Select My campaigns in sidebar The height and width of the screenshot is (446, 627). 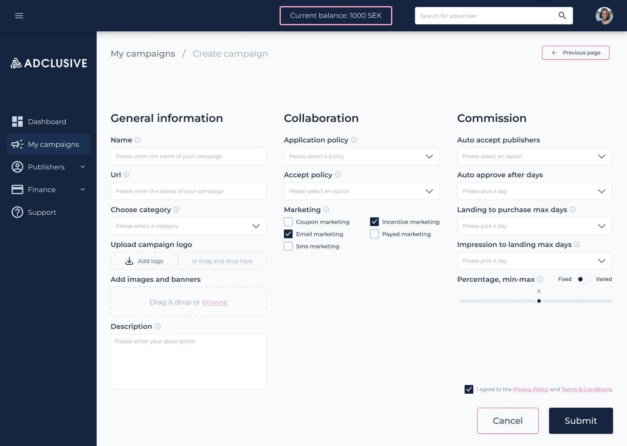pos(49,144)
